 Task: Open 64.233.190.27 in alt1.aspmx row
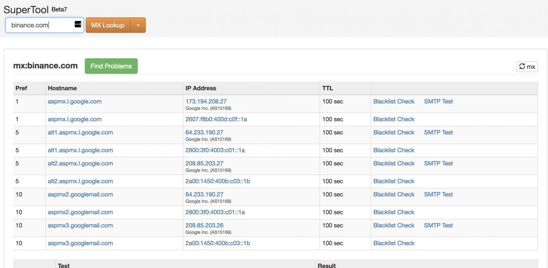point(204,132)
